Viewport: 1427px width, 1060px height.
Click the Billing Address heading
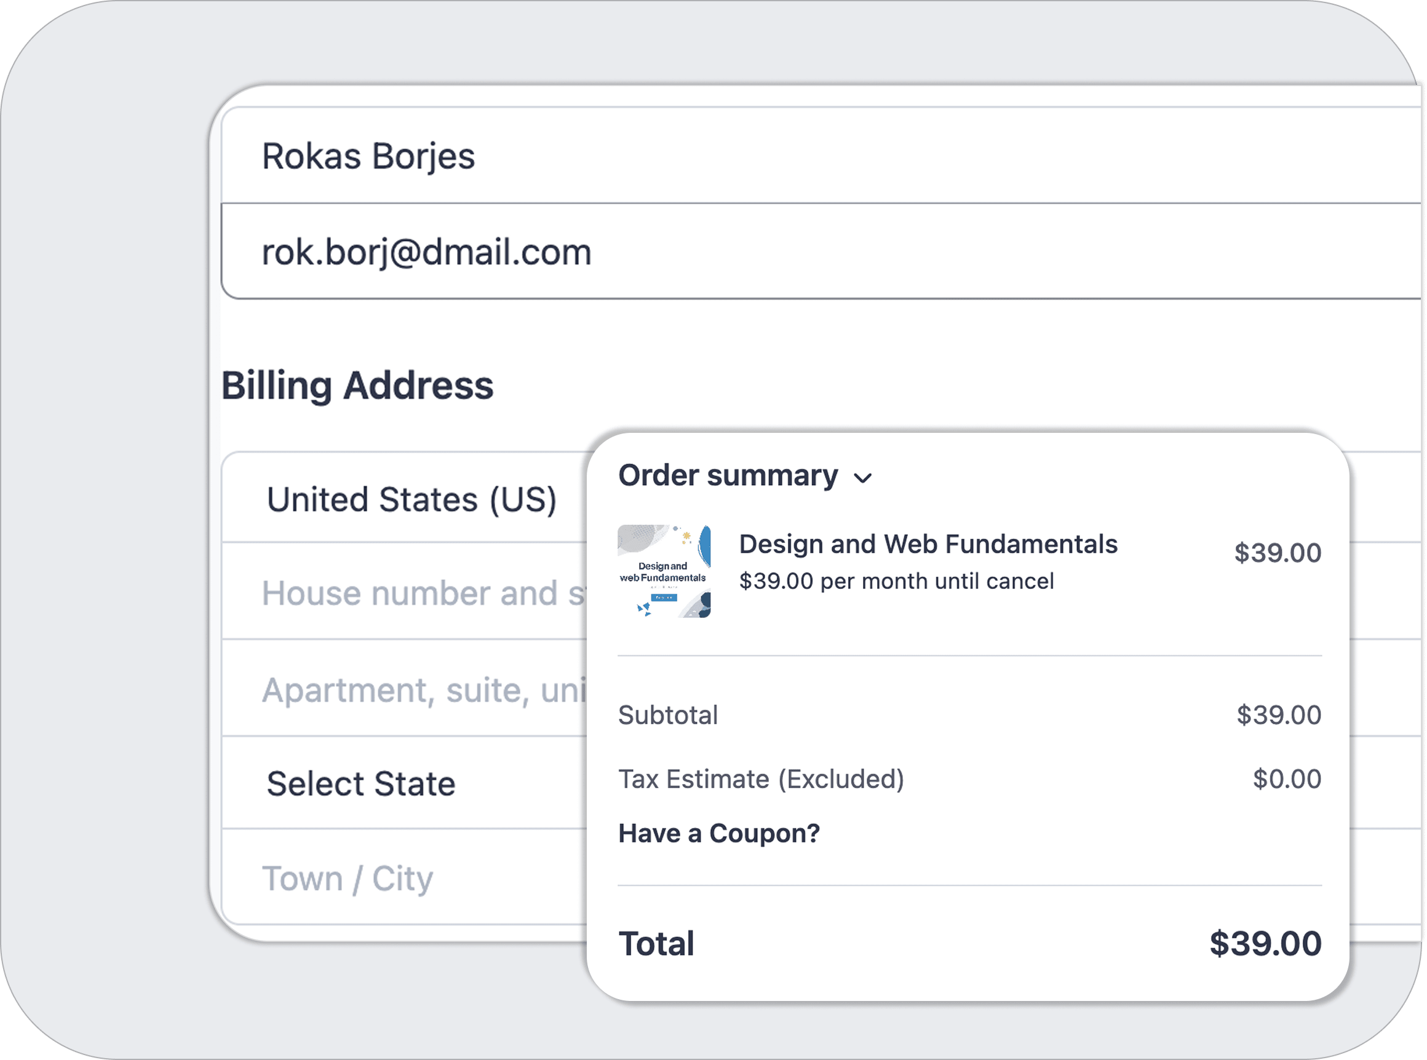[x=357, y=386]
